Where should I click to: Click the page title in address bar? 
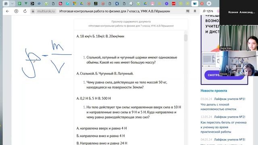114,11
